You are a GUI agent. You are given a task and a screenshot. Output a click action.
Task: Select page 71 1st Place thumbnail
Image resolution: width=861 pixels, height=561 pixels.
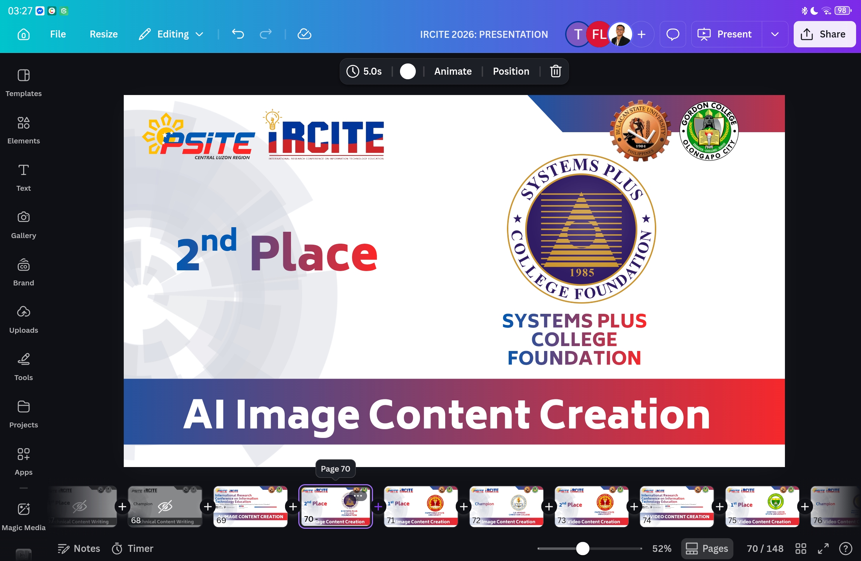click(421, 506)
